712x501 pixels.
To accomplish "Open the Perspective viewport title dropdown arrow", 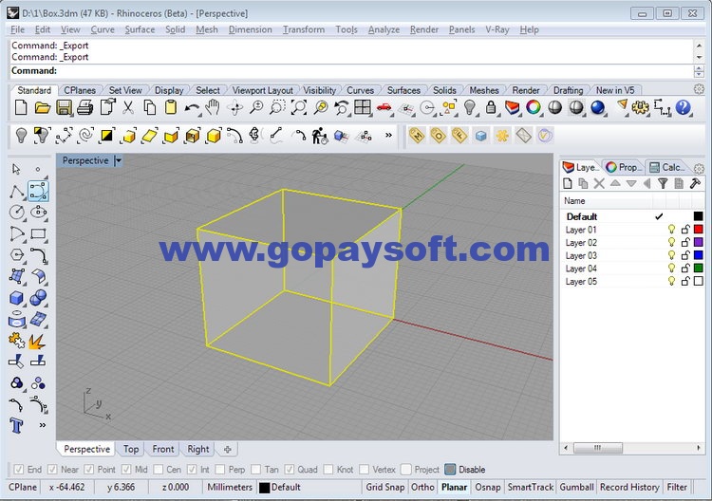I will pyautogui.click(x=118, y=160).
